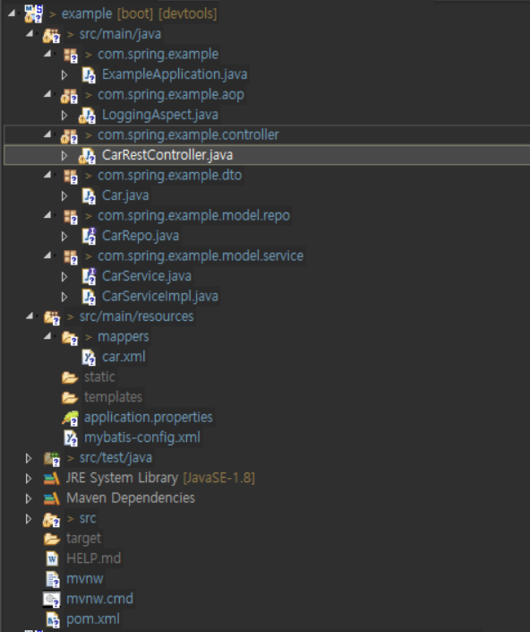Select the "HELP.md" label

point(93,559)
